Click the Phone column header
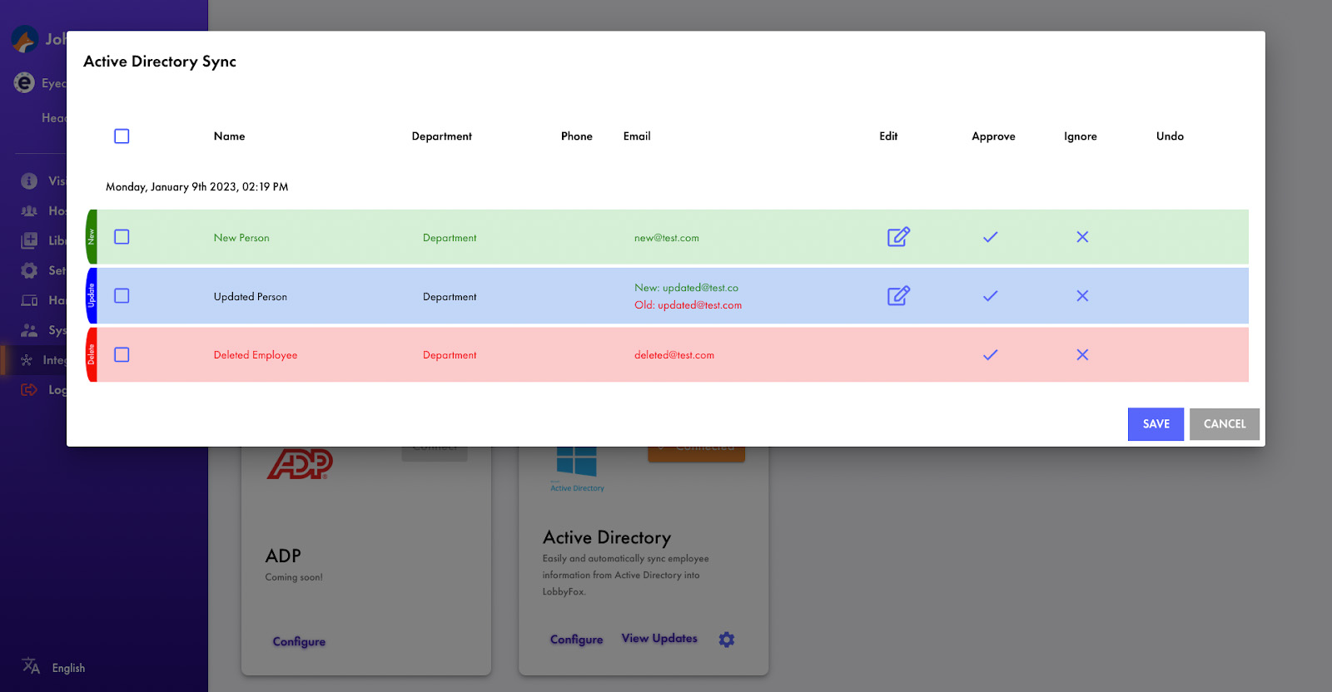The height and width of the screenshot is (692, 1332). [x=576, y=136]
